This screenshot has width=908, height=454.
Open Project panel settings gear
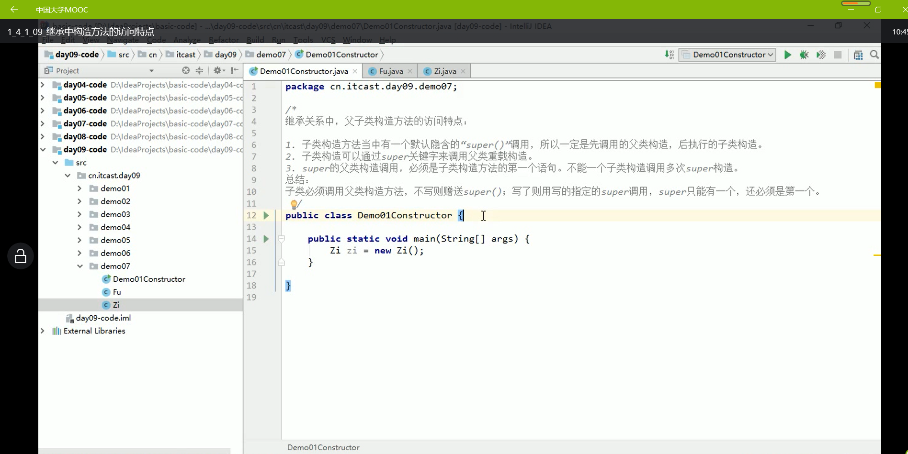pyautogui.click(x=219, y=70)
